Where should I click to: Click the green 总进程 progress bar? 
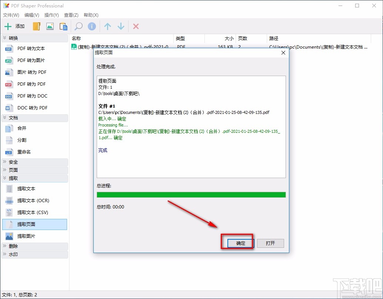click(x=191, y=195)
